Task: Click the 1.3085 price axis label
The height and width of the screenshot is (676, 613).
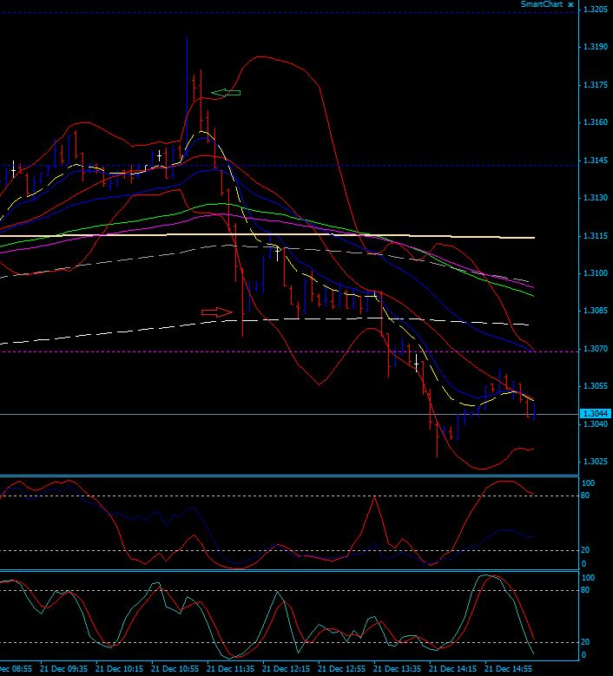Action: click(x=596, y=311)
